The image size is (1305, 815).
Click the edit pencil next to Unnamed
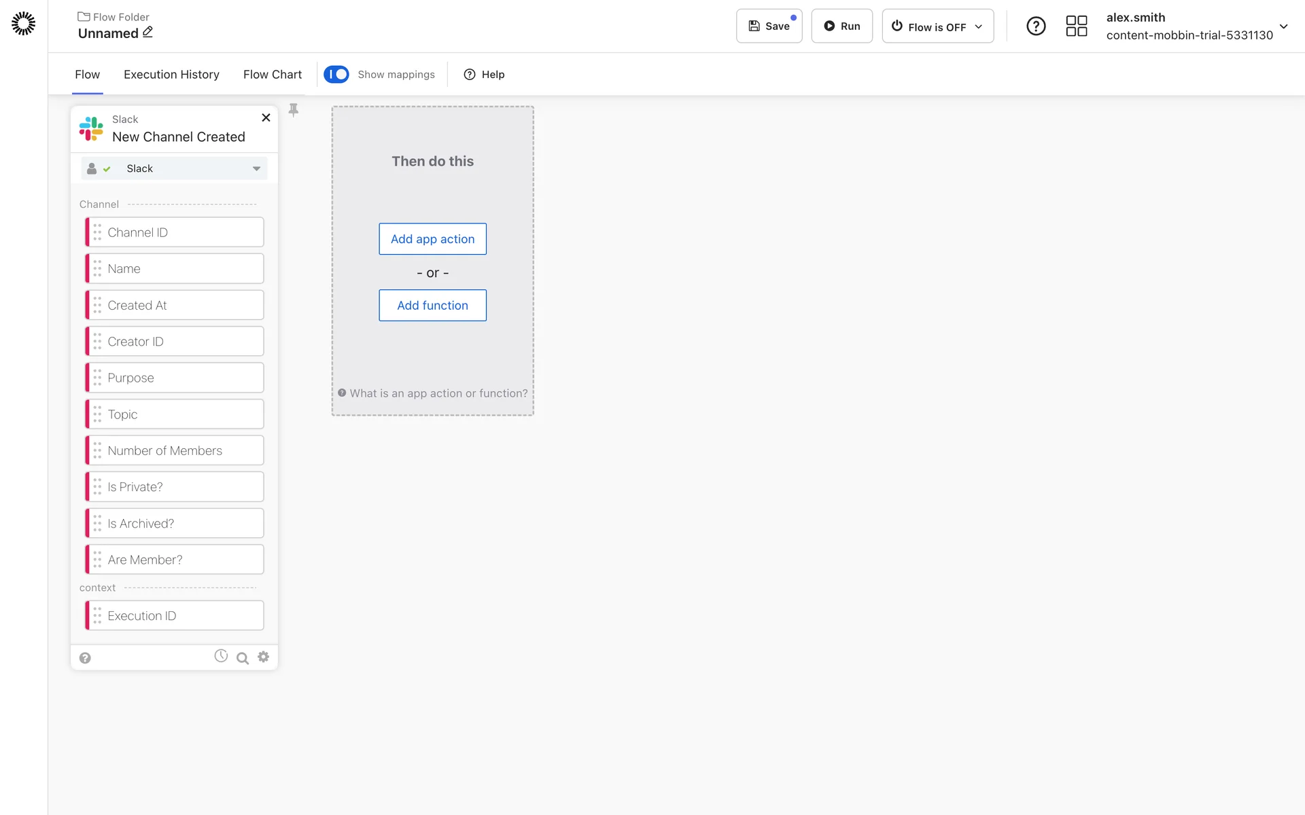tap(147, 32)
